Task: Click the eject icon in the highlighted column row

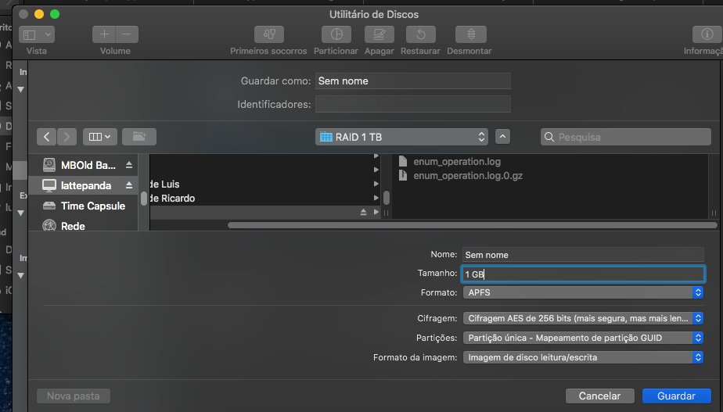Action: [363, 212]
